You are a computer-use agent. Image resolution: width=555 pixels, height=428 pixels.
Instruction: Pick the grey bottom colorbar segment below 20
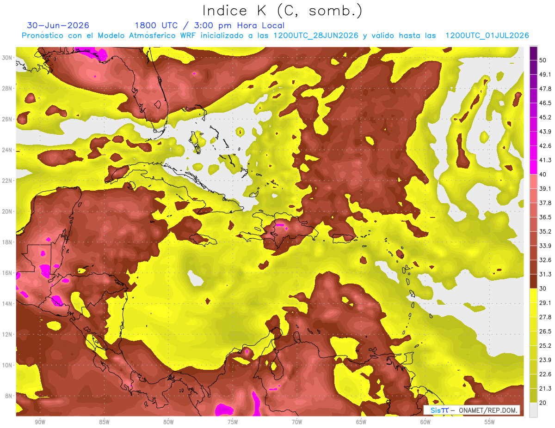point(533,410)
